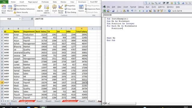This screenshot has width=192, height=108.
Task: Click the next sheet navigation arrow
Action: [x=6, y=101]
